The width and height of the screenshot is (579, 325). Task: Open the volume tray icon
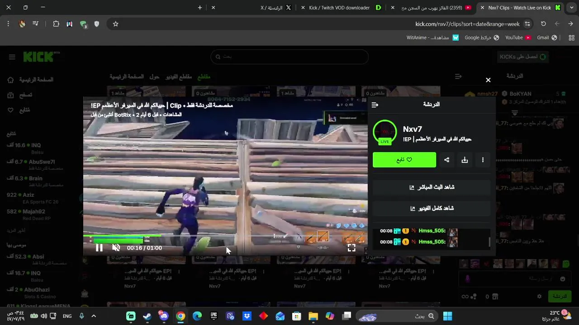(x=43, y=316)
